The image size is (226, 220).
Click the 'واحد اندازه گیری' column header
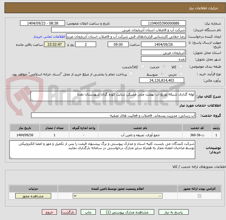tap(84, 128)
